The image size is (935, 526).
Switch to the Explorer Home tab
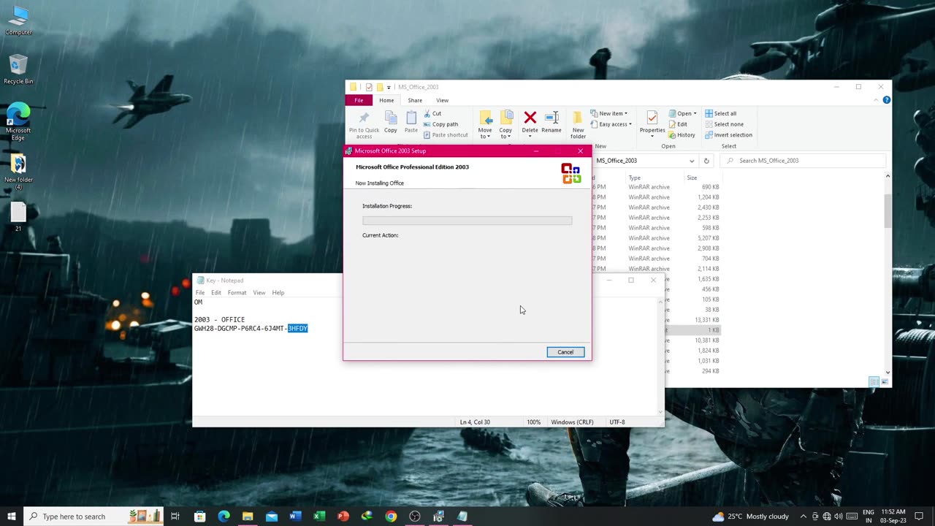(386, 100)
